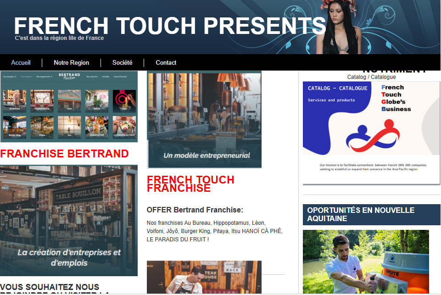Select the Hippopotamus restaurant tile
The width and height of the screenshot is (441, 295).
[x=42, y=100]
